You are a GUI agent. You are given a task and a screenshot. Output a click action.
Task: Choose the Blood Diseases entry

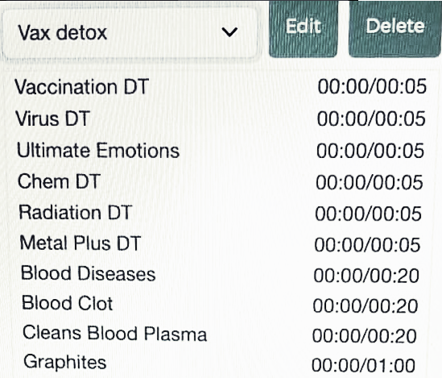(x=89, y=273)
